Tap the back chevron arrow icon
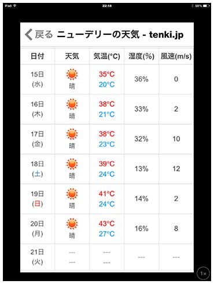Screen dimensions: 214x284 (x=28, y=35)
